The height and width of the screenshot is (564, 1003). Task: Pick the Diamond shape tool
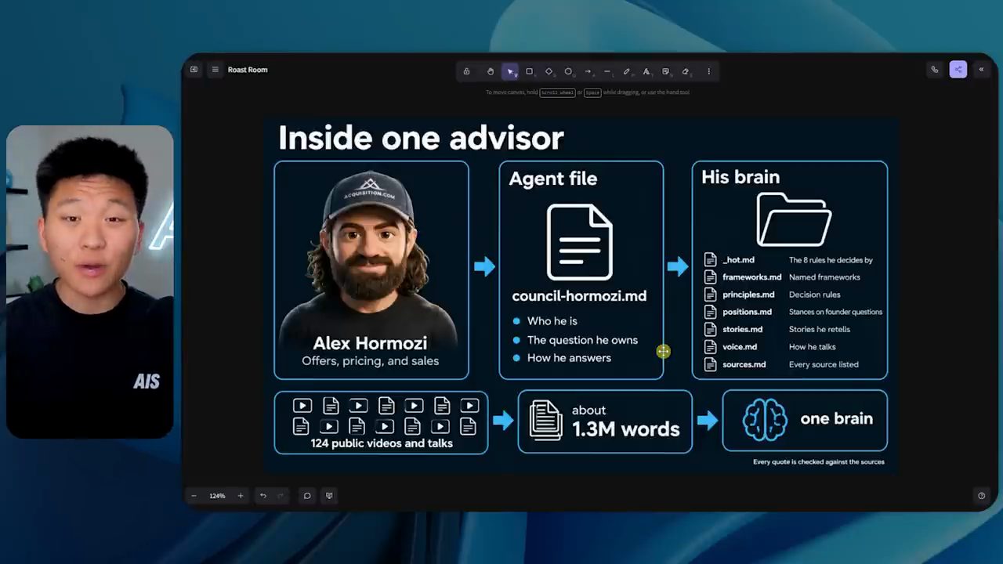[549, 71]
